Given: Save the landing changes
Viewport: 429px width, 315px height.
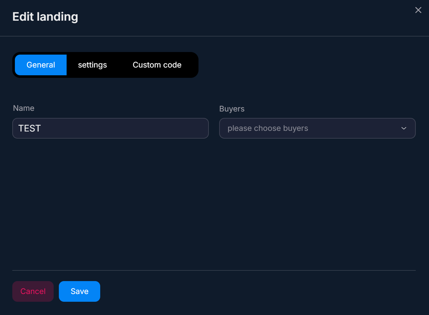Looking at the screenshot, I should click(80, 291).
